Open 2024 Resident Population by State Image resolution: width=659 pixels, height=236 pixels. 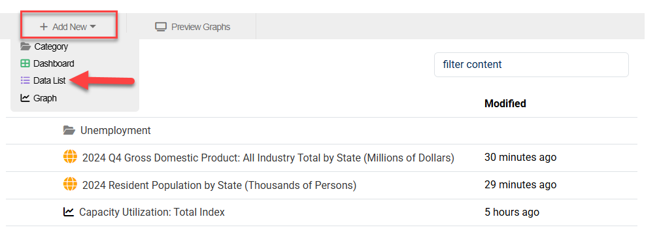click(220, 185)
